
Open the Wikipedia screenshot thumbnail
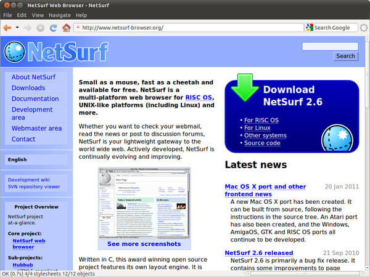144,202
